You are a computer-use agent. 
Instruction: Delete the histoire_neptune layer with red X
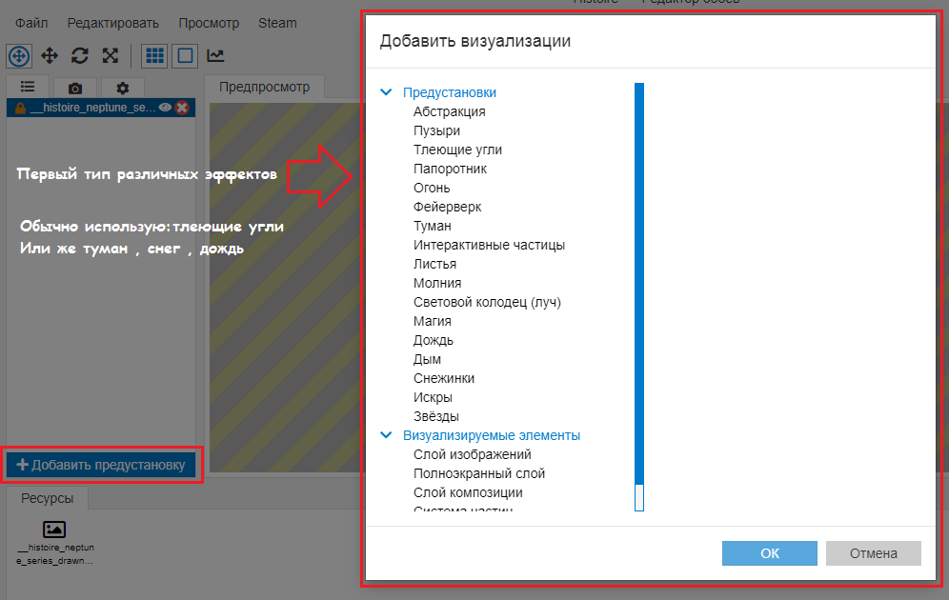pyautogui.click(x=182, y=108)
